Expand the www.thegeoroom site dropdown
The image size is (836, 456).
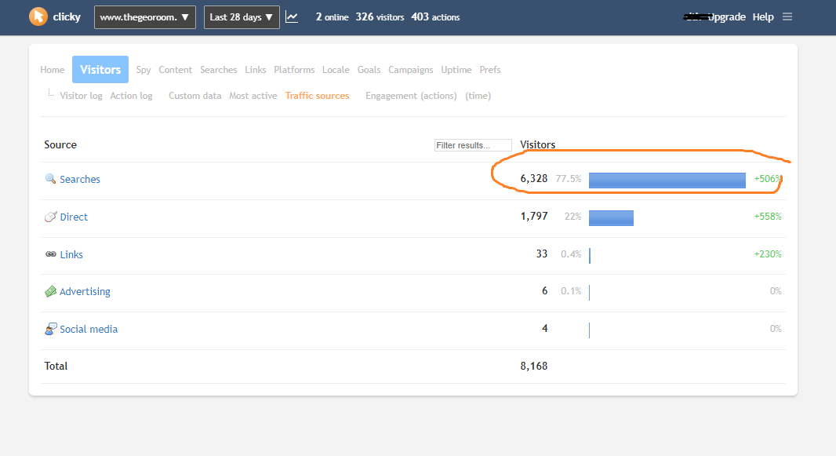point(145,17)
